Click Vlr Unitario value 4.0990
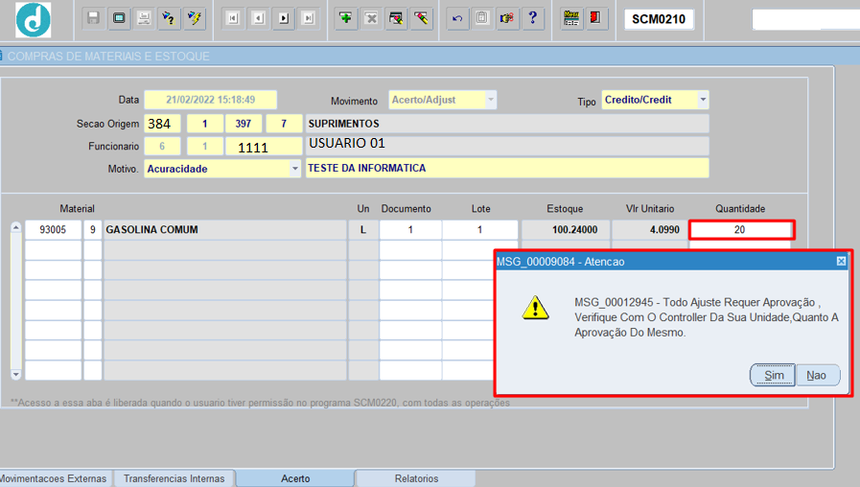This screenshot has width=860, height=487. (649, 230)
